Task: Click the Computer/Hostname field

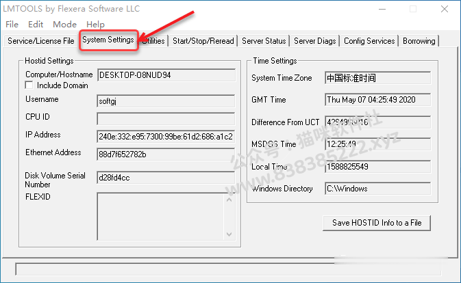Action: (166, 75)
